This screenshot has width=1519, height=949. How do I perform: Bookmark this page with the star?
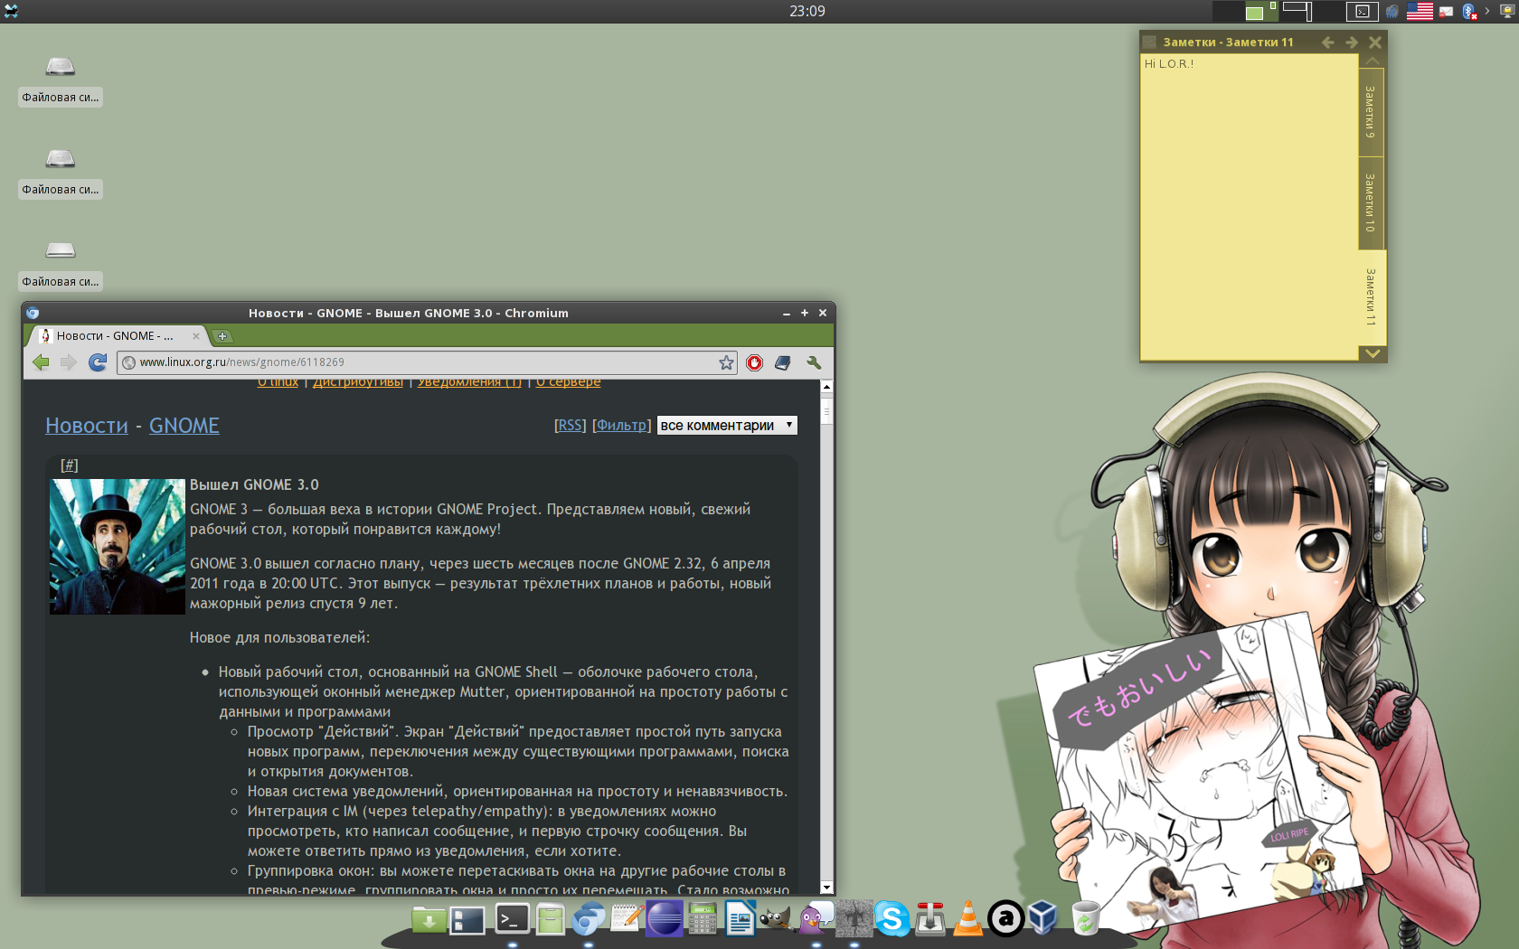pos(726,362)
